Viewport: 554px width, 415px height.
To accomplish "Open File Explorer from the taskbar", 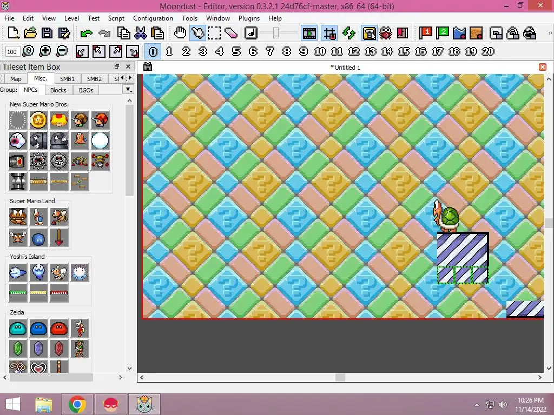I will click(x=44, y=404).
